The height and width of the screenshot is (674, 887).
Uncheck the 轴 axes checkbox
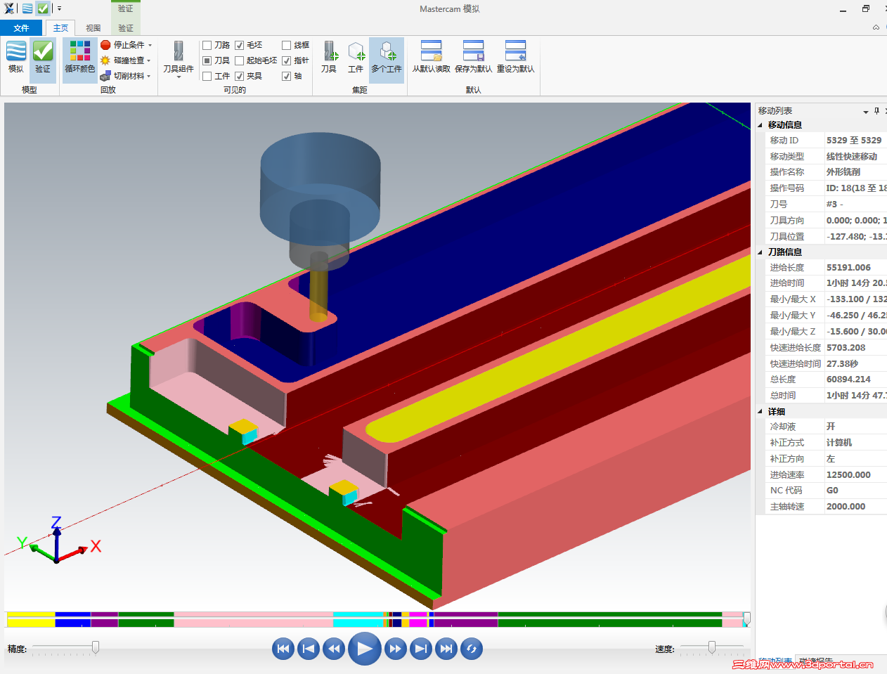coord(287,76)
